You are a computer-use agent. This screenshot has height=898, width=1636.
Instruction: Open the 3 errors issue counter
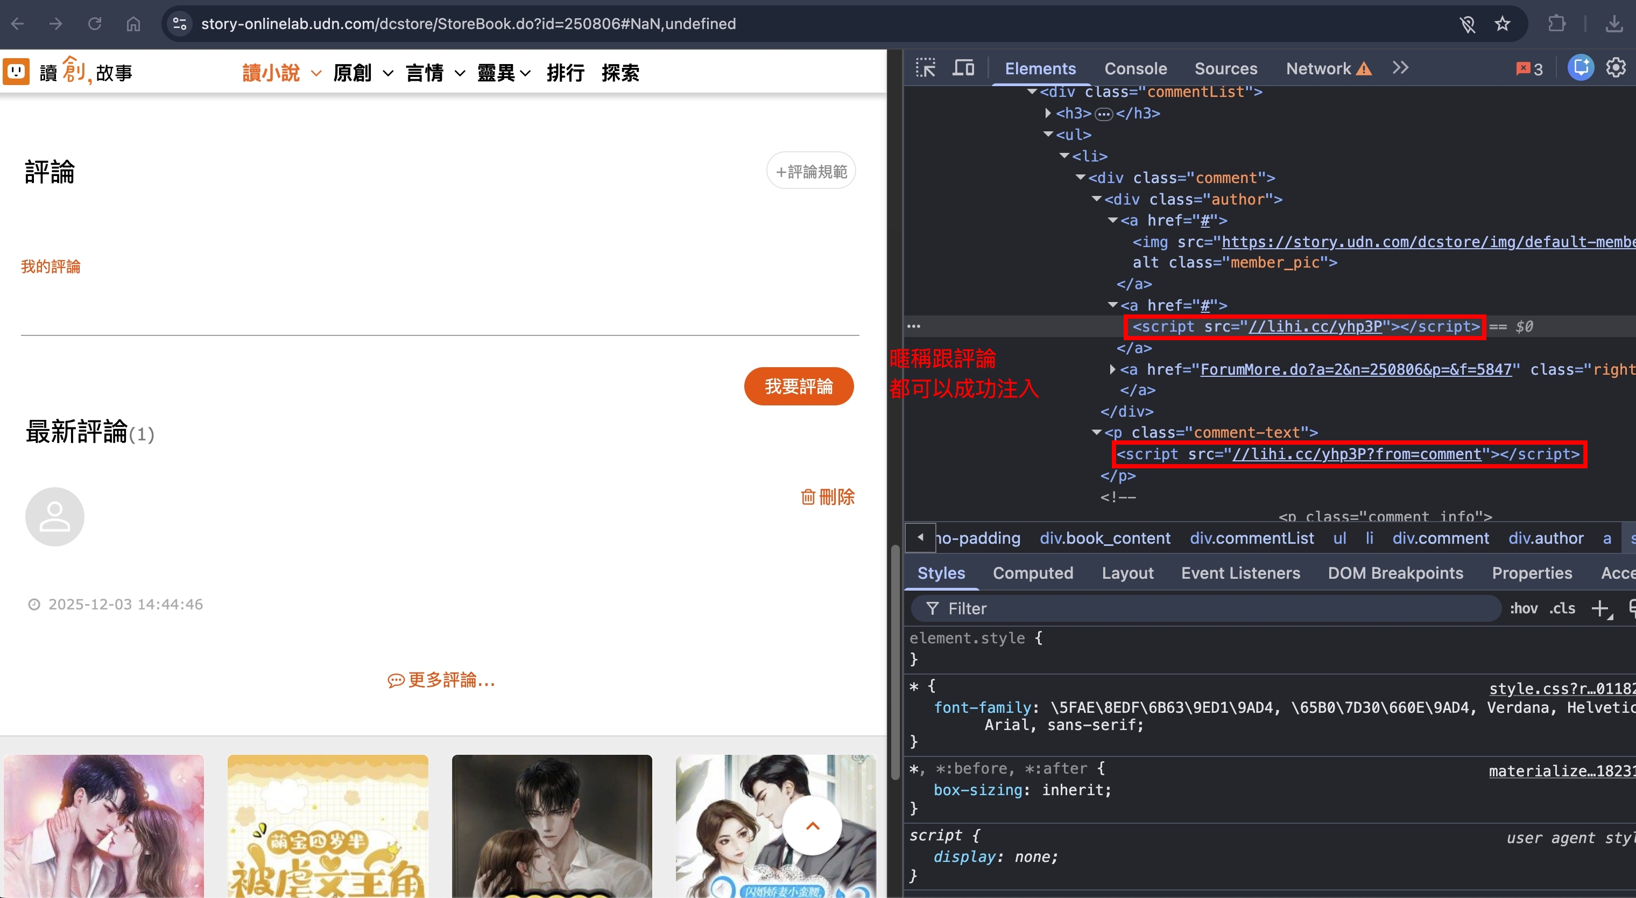pos(1529,68)
